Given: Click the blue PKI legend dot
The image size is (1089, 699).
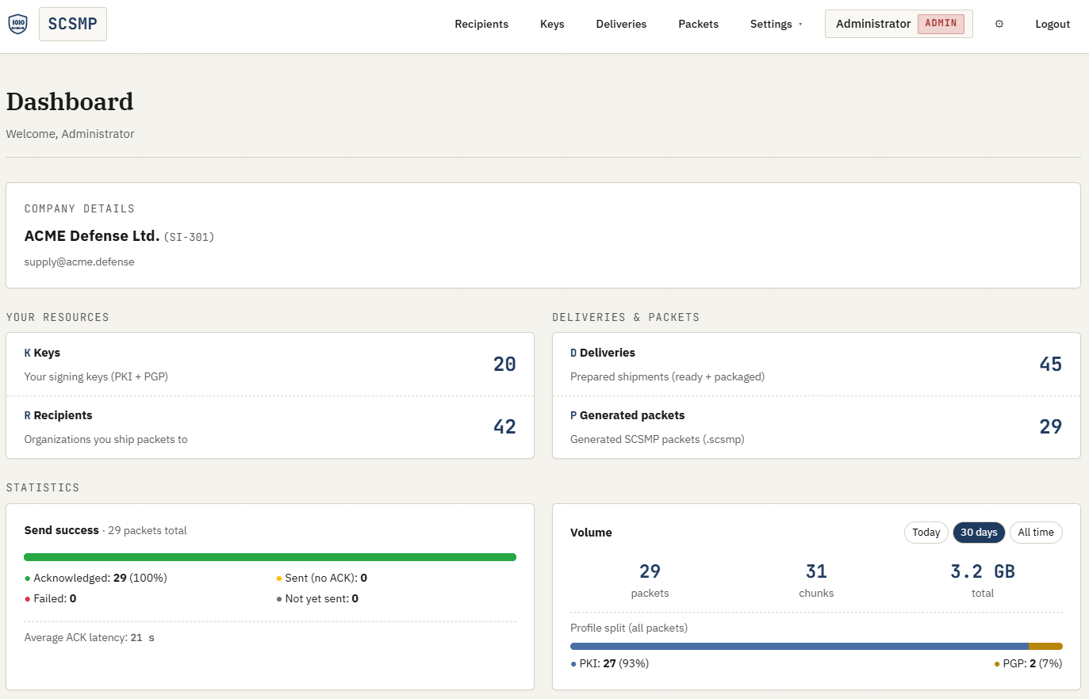Looking at the screenshot, I should pos(573,664).
